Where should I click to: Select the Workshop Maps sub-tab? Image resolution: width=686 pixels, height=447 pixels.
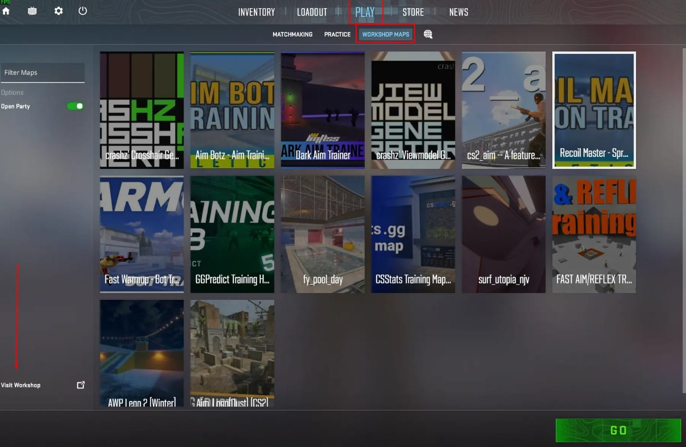[x=386, y=35]
